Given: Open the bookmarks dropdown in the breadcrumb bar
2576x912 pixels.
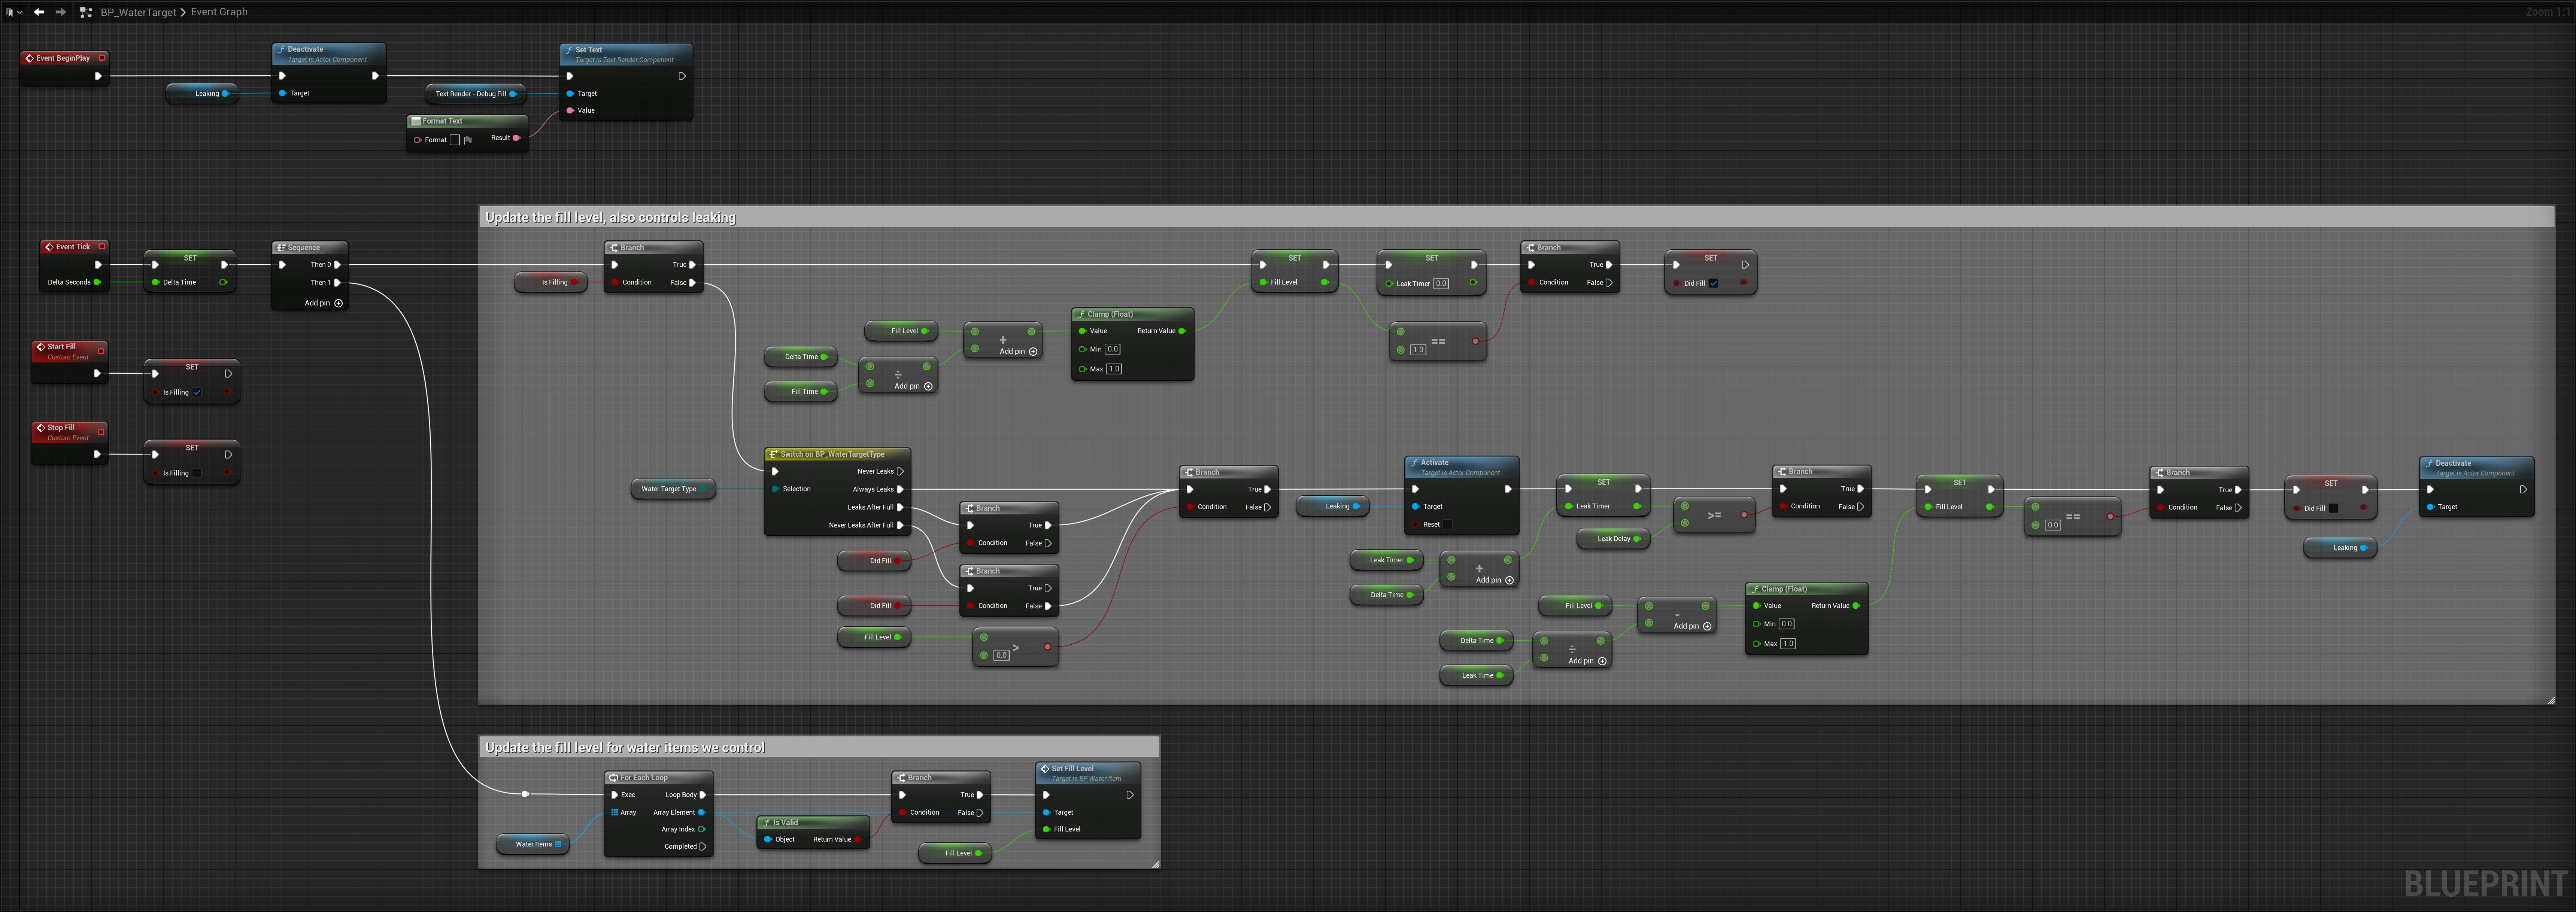Looking at the screenshot, I should pos(14,12).
